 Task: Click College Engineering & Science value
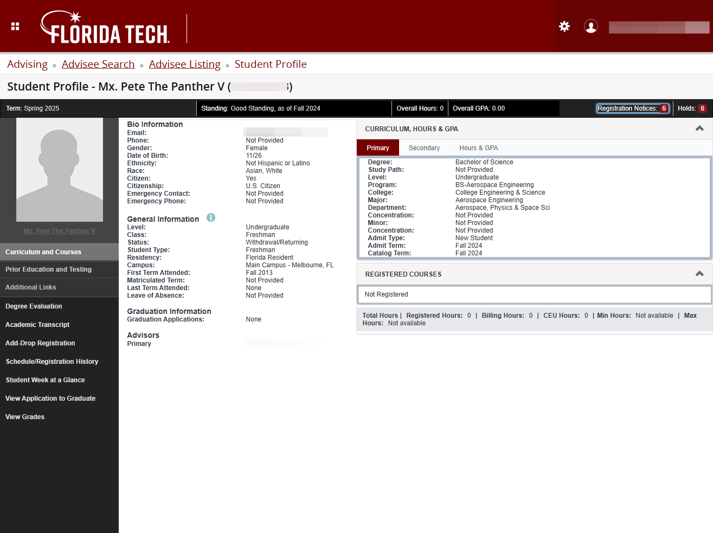[x=500, y=192]
